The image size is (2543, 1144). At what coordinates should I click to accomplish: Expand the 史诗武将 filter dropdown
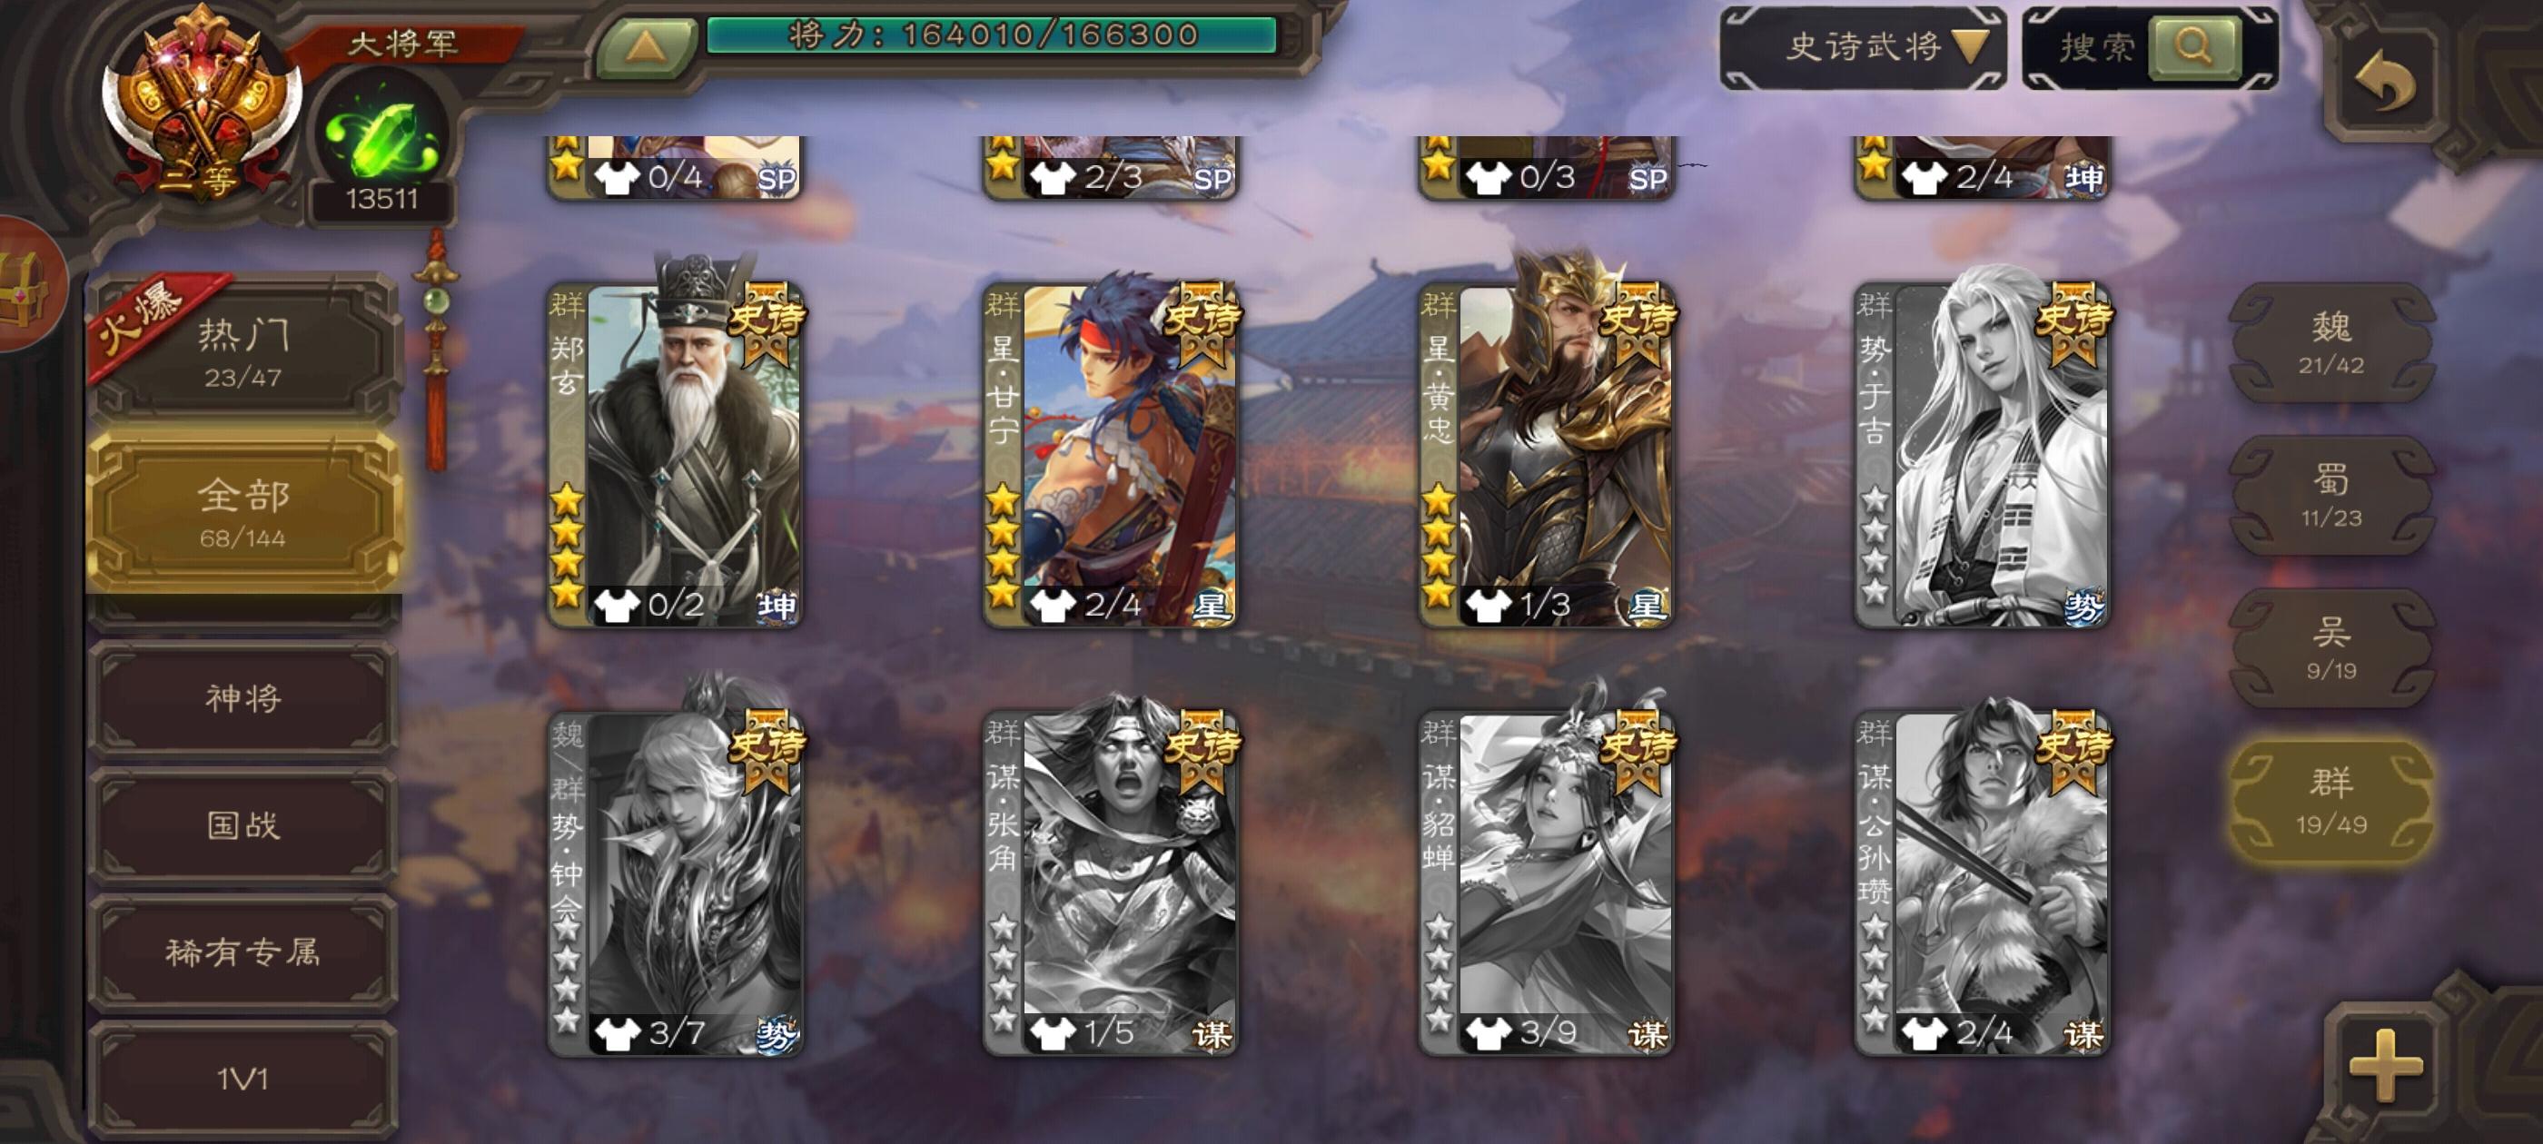click(x=1863, y=47)
